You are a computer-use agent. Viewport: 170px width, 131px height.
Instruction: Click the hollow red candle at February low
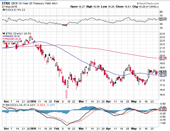point(66,94)
